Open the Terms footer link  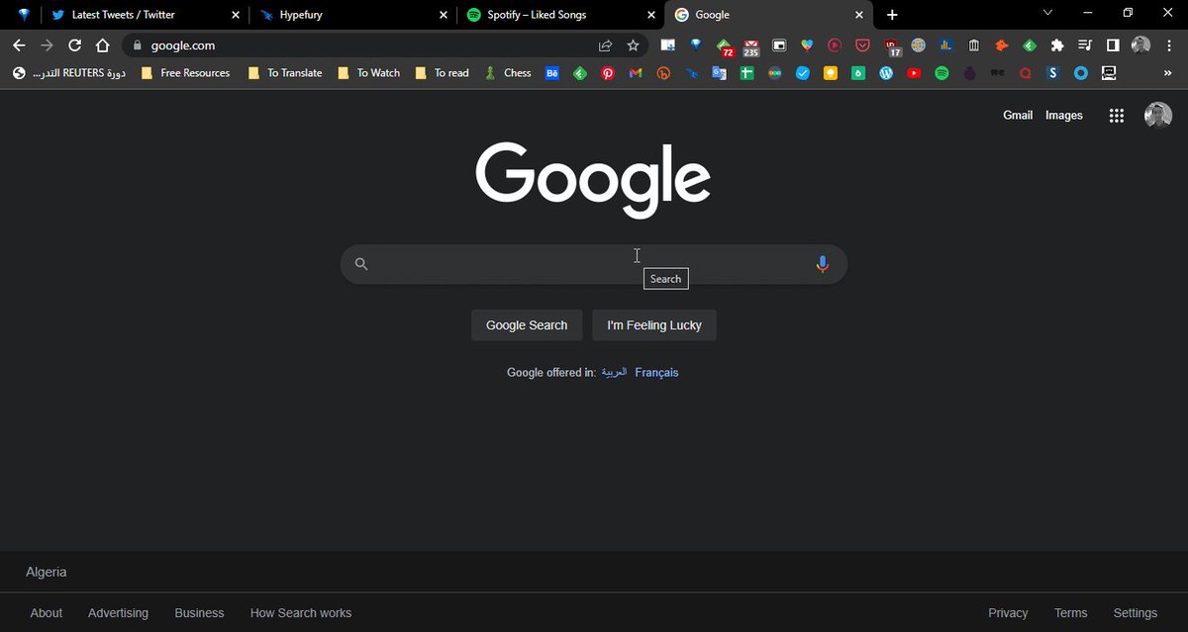[x=1070, y=613]
